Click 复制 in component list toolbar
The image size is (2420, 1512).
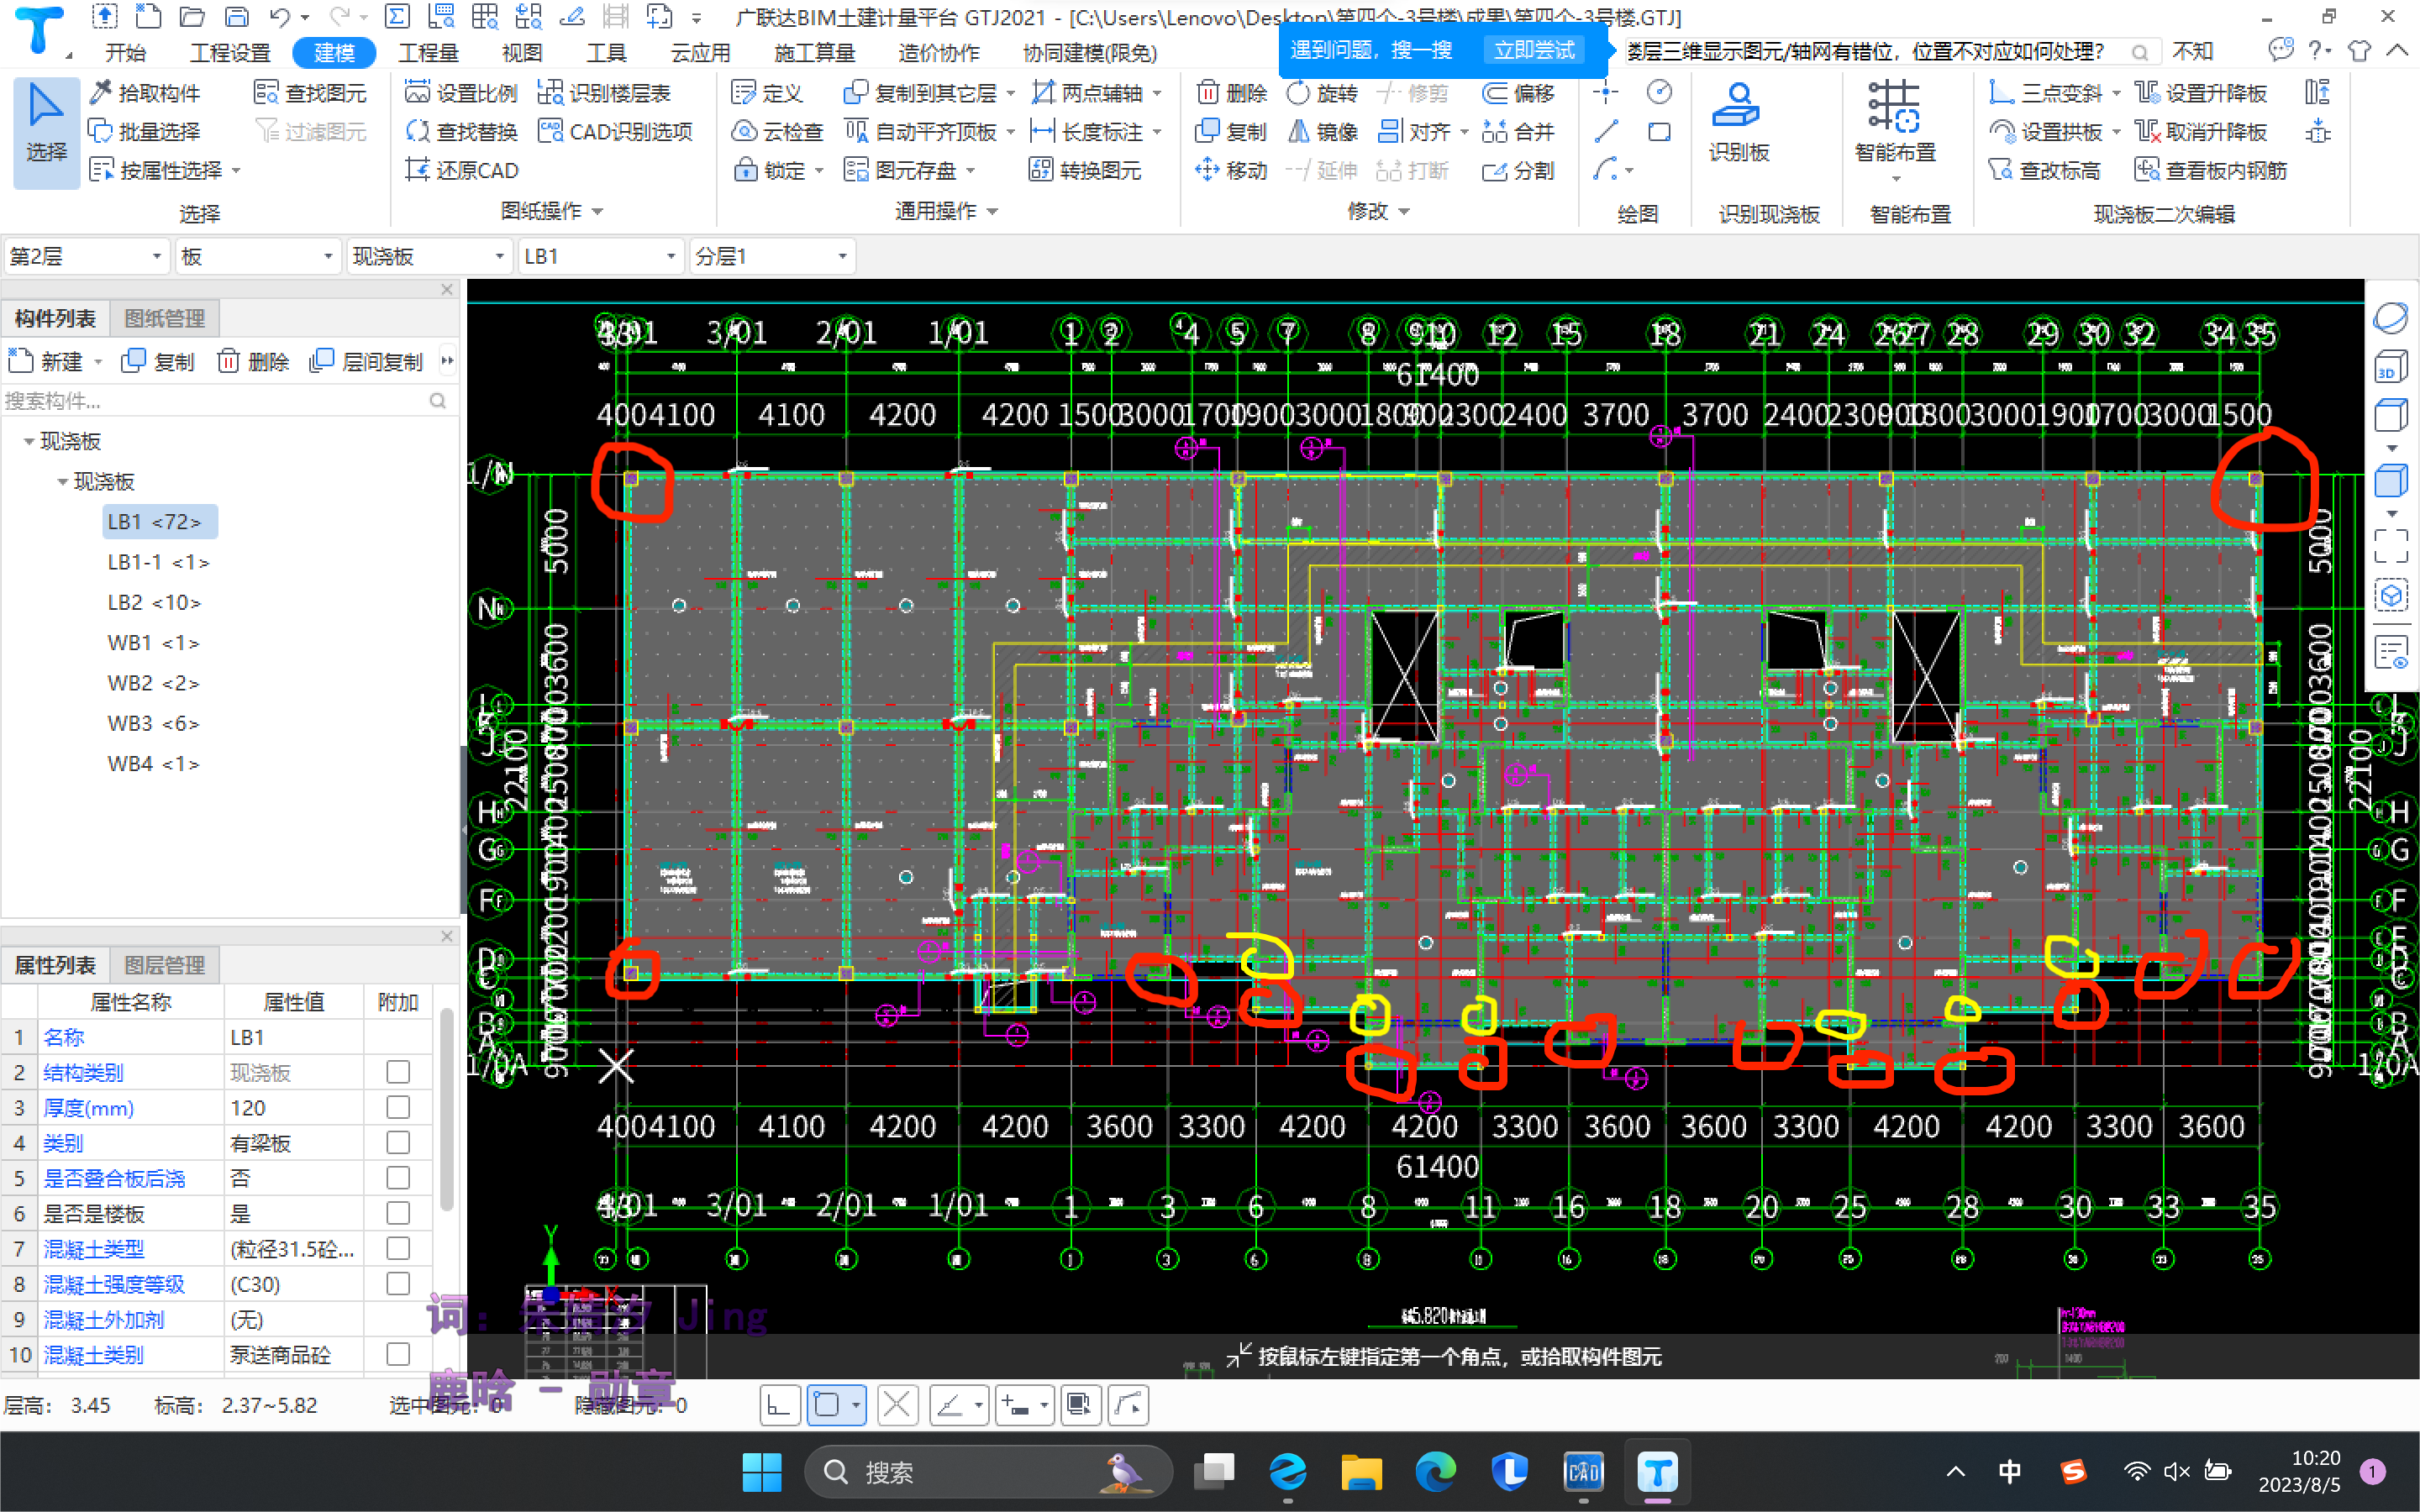tap(158, 361)
